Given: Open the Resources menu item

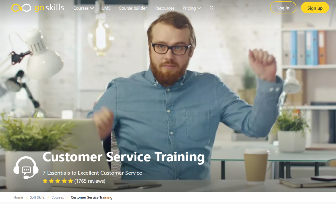Looking at the screenshot, I should tap(165, 8).
